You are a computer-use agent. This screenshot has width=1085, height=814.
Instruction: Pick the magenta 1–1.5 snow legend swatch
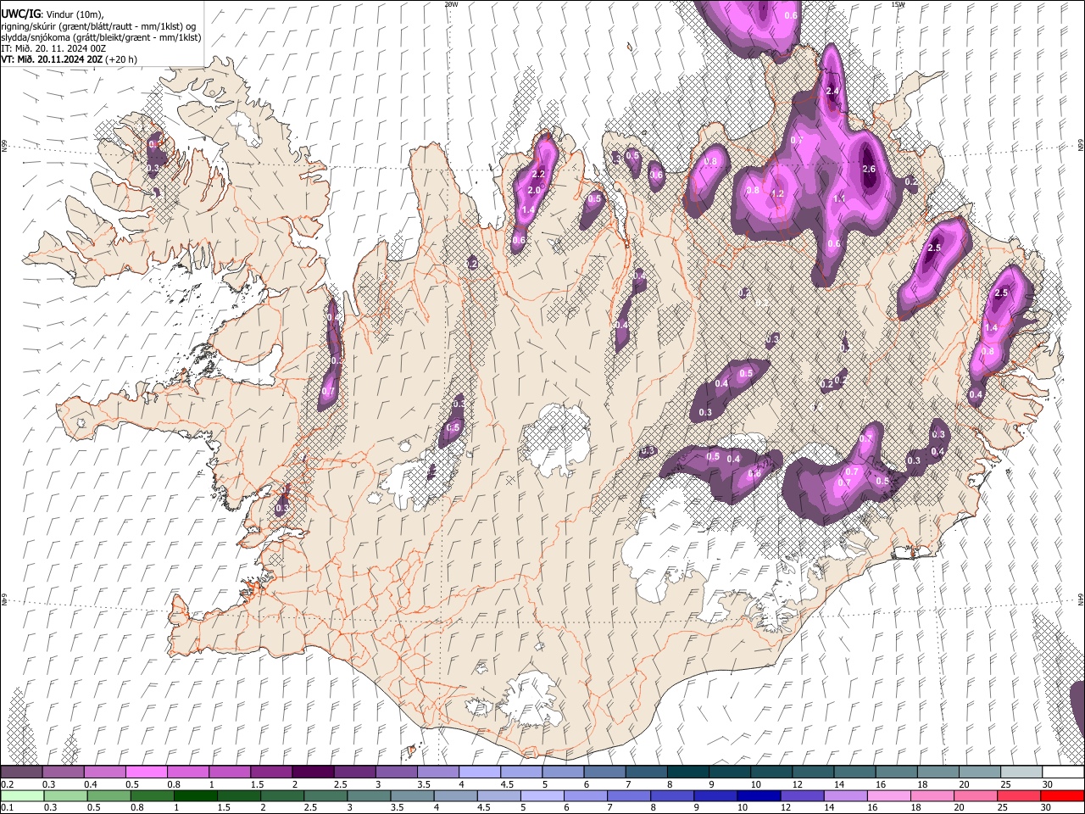pyautogui.click(x=230, y=772)
